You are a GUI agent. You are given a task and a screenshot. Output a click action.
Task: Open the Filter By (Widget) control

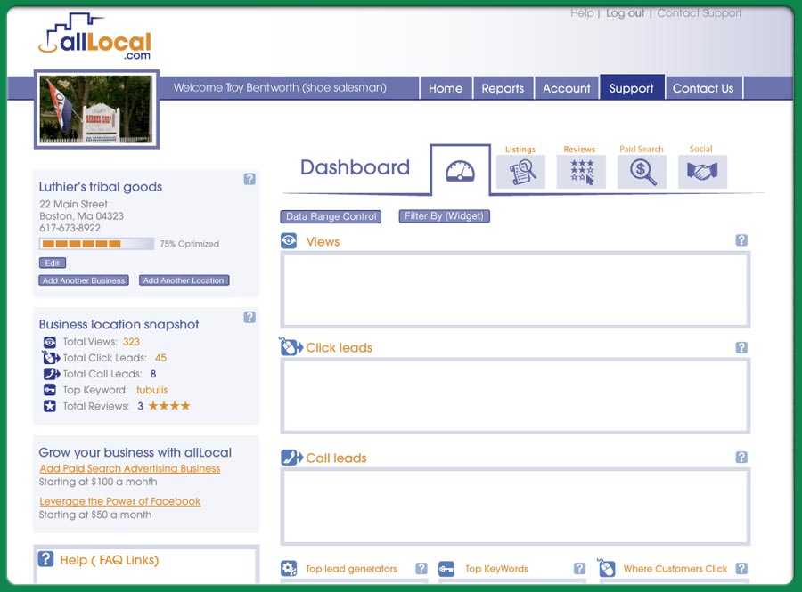444,216
